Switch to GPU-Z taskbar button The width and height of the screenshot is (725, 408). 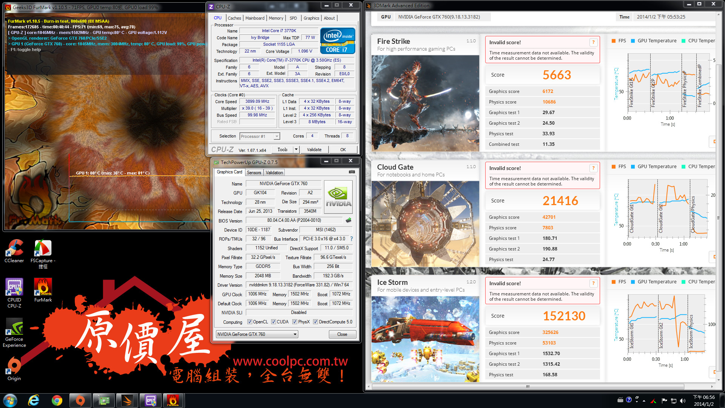104,400
